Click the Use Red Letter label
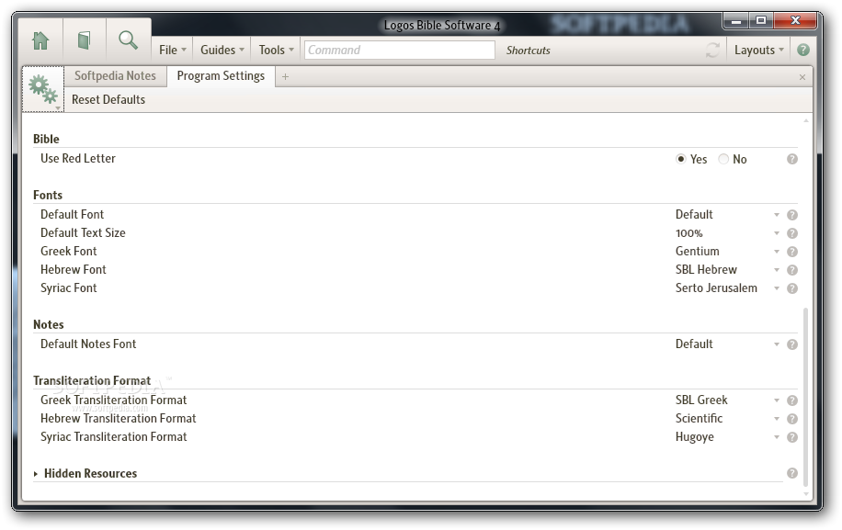This screenshot has width=842, height=530. (78, 159)
